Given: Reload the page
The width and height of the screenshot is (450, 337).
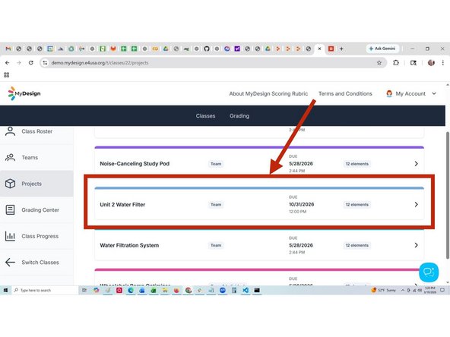Looking at the screenshot, I should click(x=30, y=63).
